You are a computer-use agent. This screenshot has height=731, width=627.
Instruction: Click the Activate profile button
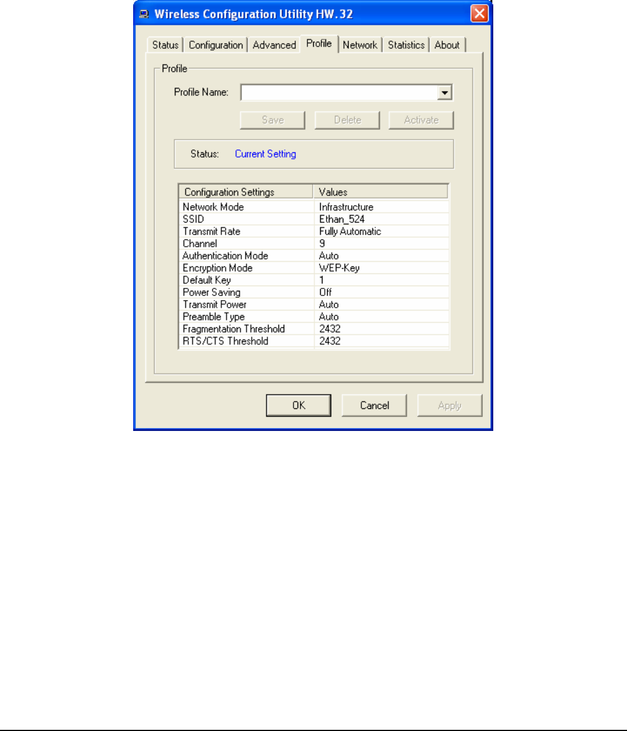(x=421, y=120)
